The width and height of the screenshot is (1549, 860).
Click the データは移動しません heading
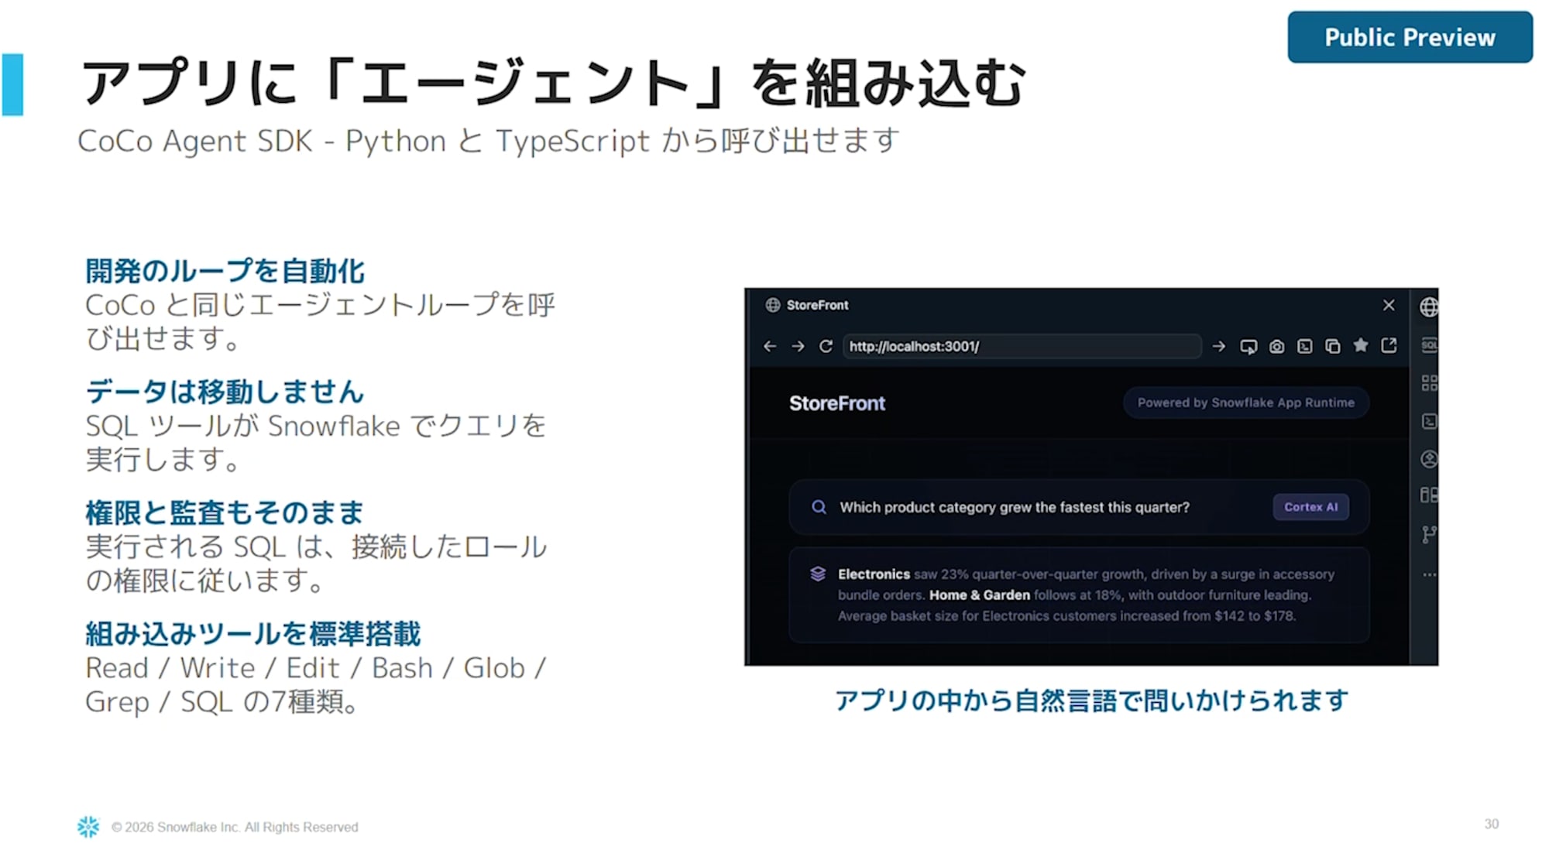(x=225, y=392)
